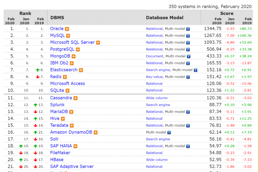Click the Key-value model link for Redis
Screen dimensions: 259x172
(154, 77)
